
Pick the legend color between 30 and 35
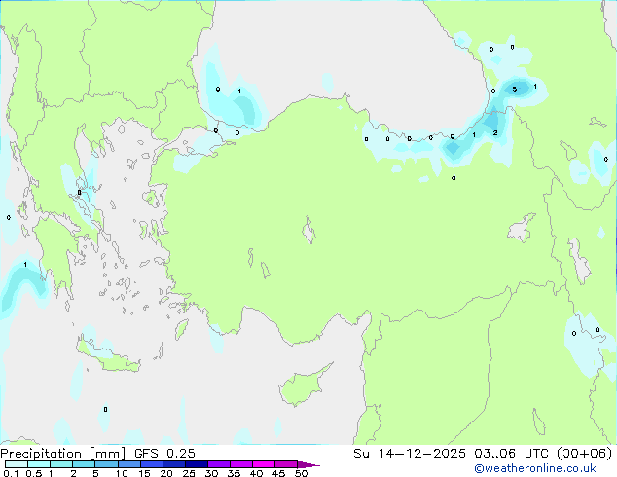pyautogui.click(x=222, y=464)
